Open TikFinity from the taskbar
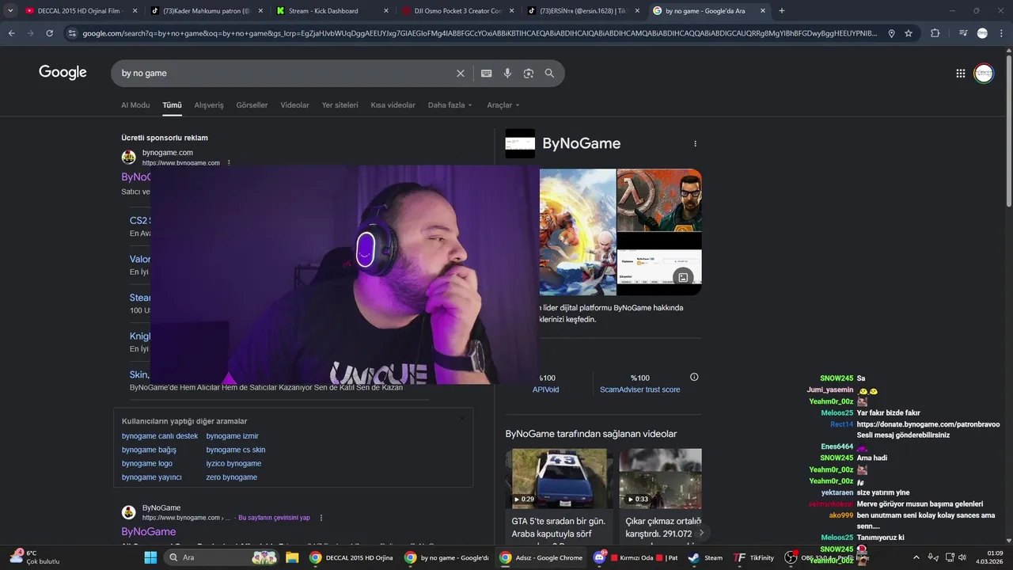 753,557
